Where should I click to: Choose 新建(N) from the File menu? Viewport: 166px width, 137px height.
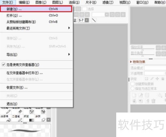pyautogui.click(x=36, y=9)
